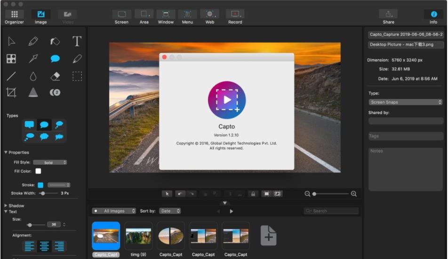Select the pencil drawing tool

[33, 42]
